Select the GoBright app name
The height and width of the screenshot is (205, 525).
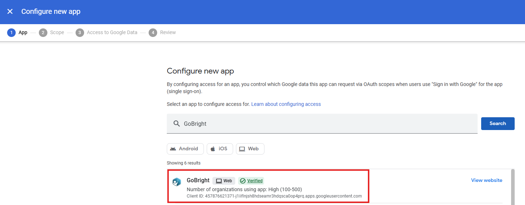(x=198, y=180)
